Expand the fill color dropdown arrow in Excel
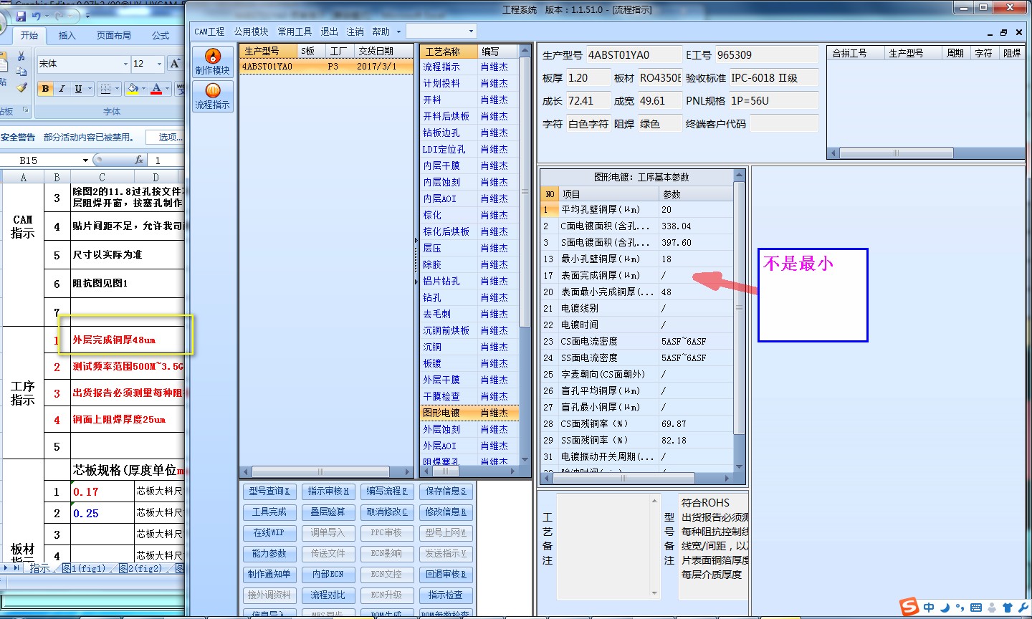This screenshot has width=1032, height=619. (143, 89)
